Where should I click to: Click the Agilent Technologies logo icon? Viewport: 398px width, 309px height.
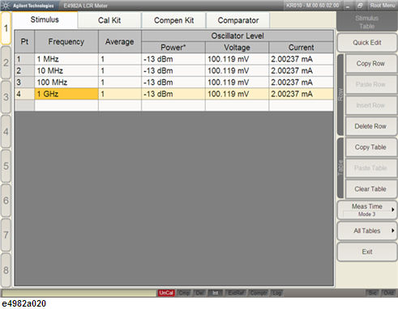click(6, 6)
